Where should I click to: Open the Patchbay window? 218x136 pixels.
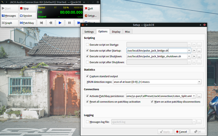point(28,23)
